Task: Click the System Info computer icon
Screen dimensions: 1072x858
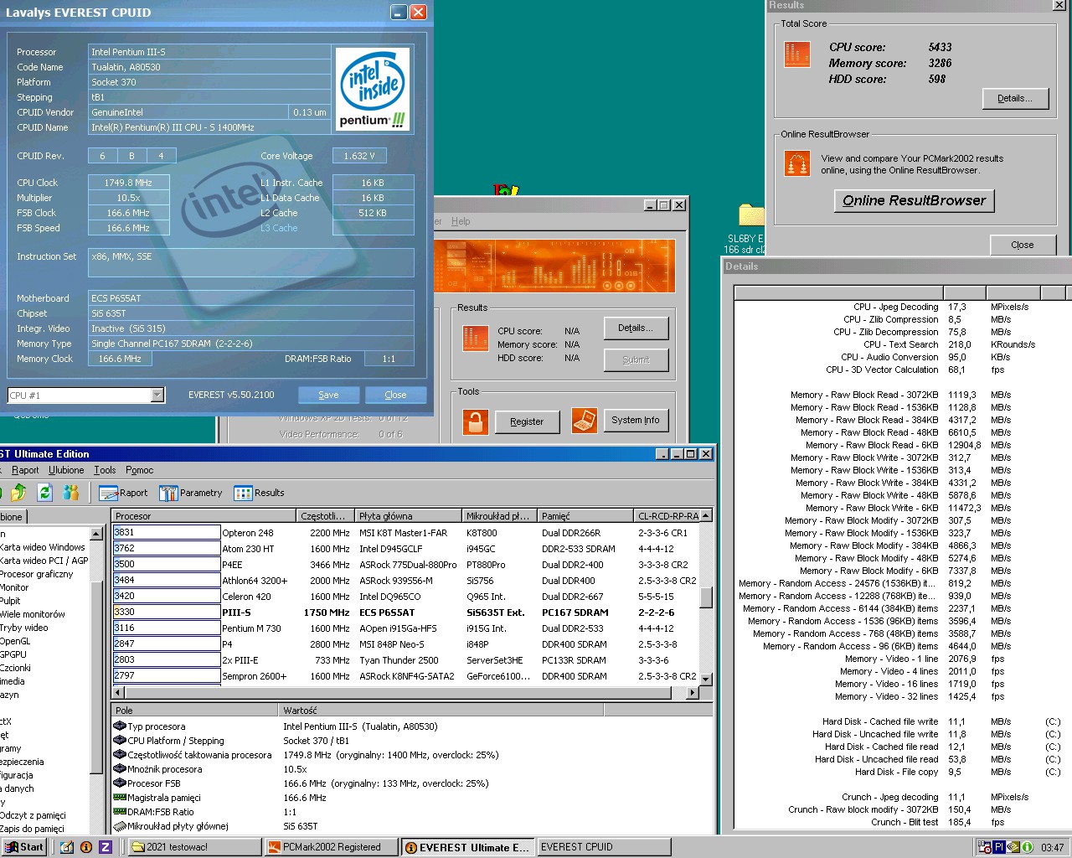Action: pos(584,420)
